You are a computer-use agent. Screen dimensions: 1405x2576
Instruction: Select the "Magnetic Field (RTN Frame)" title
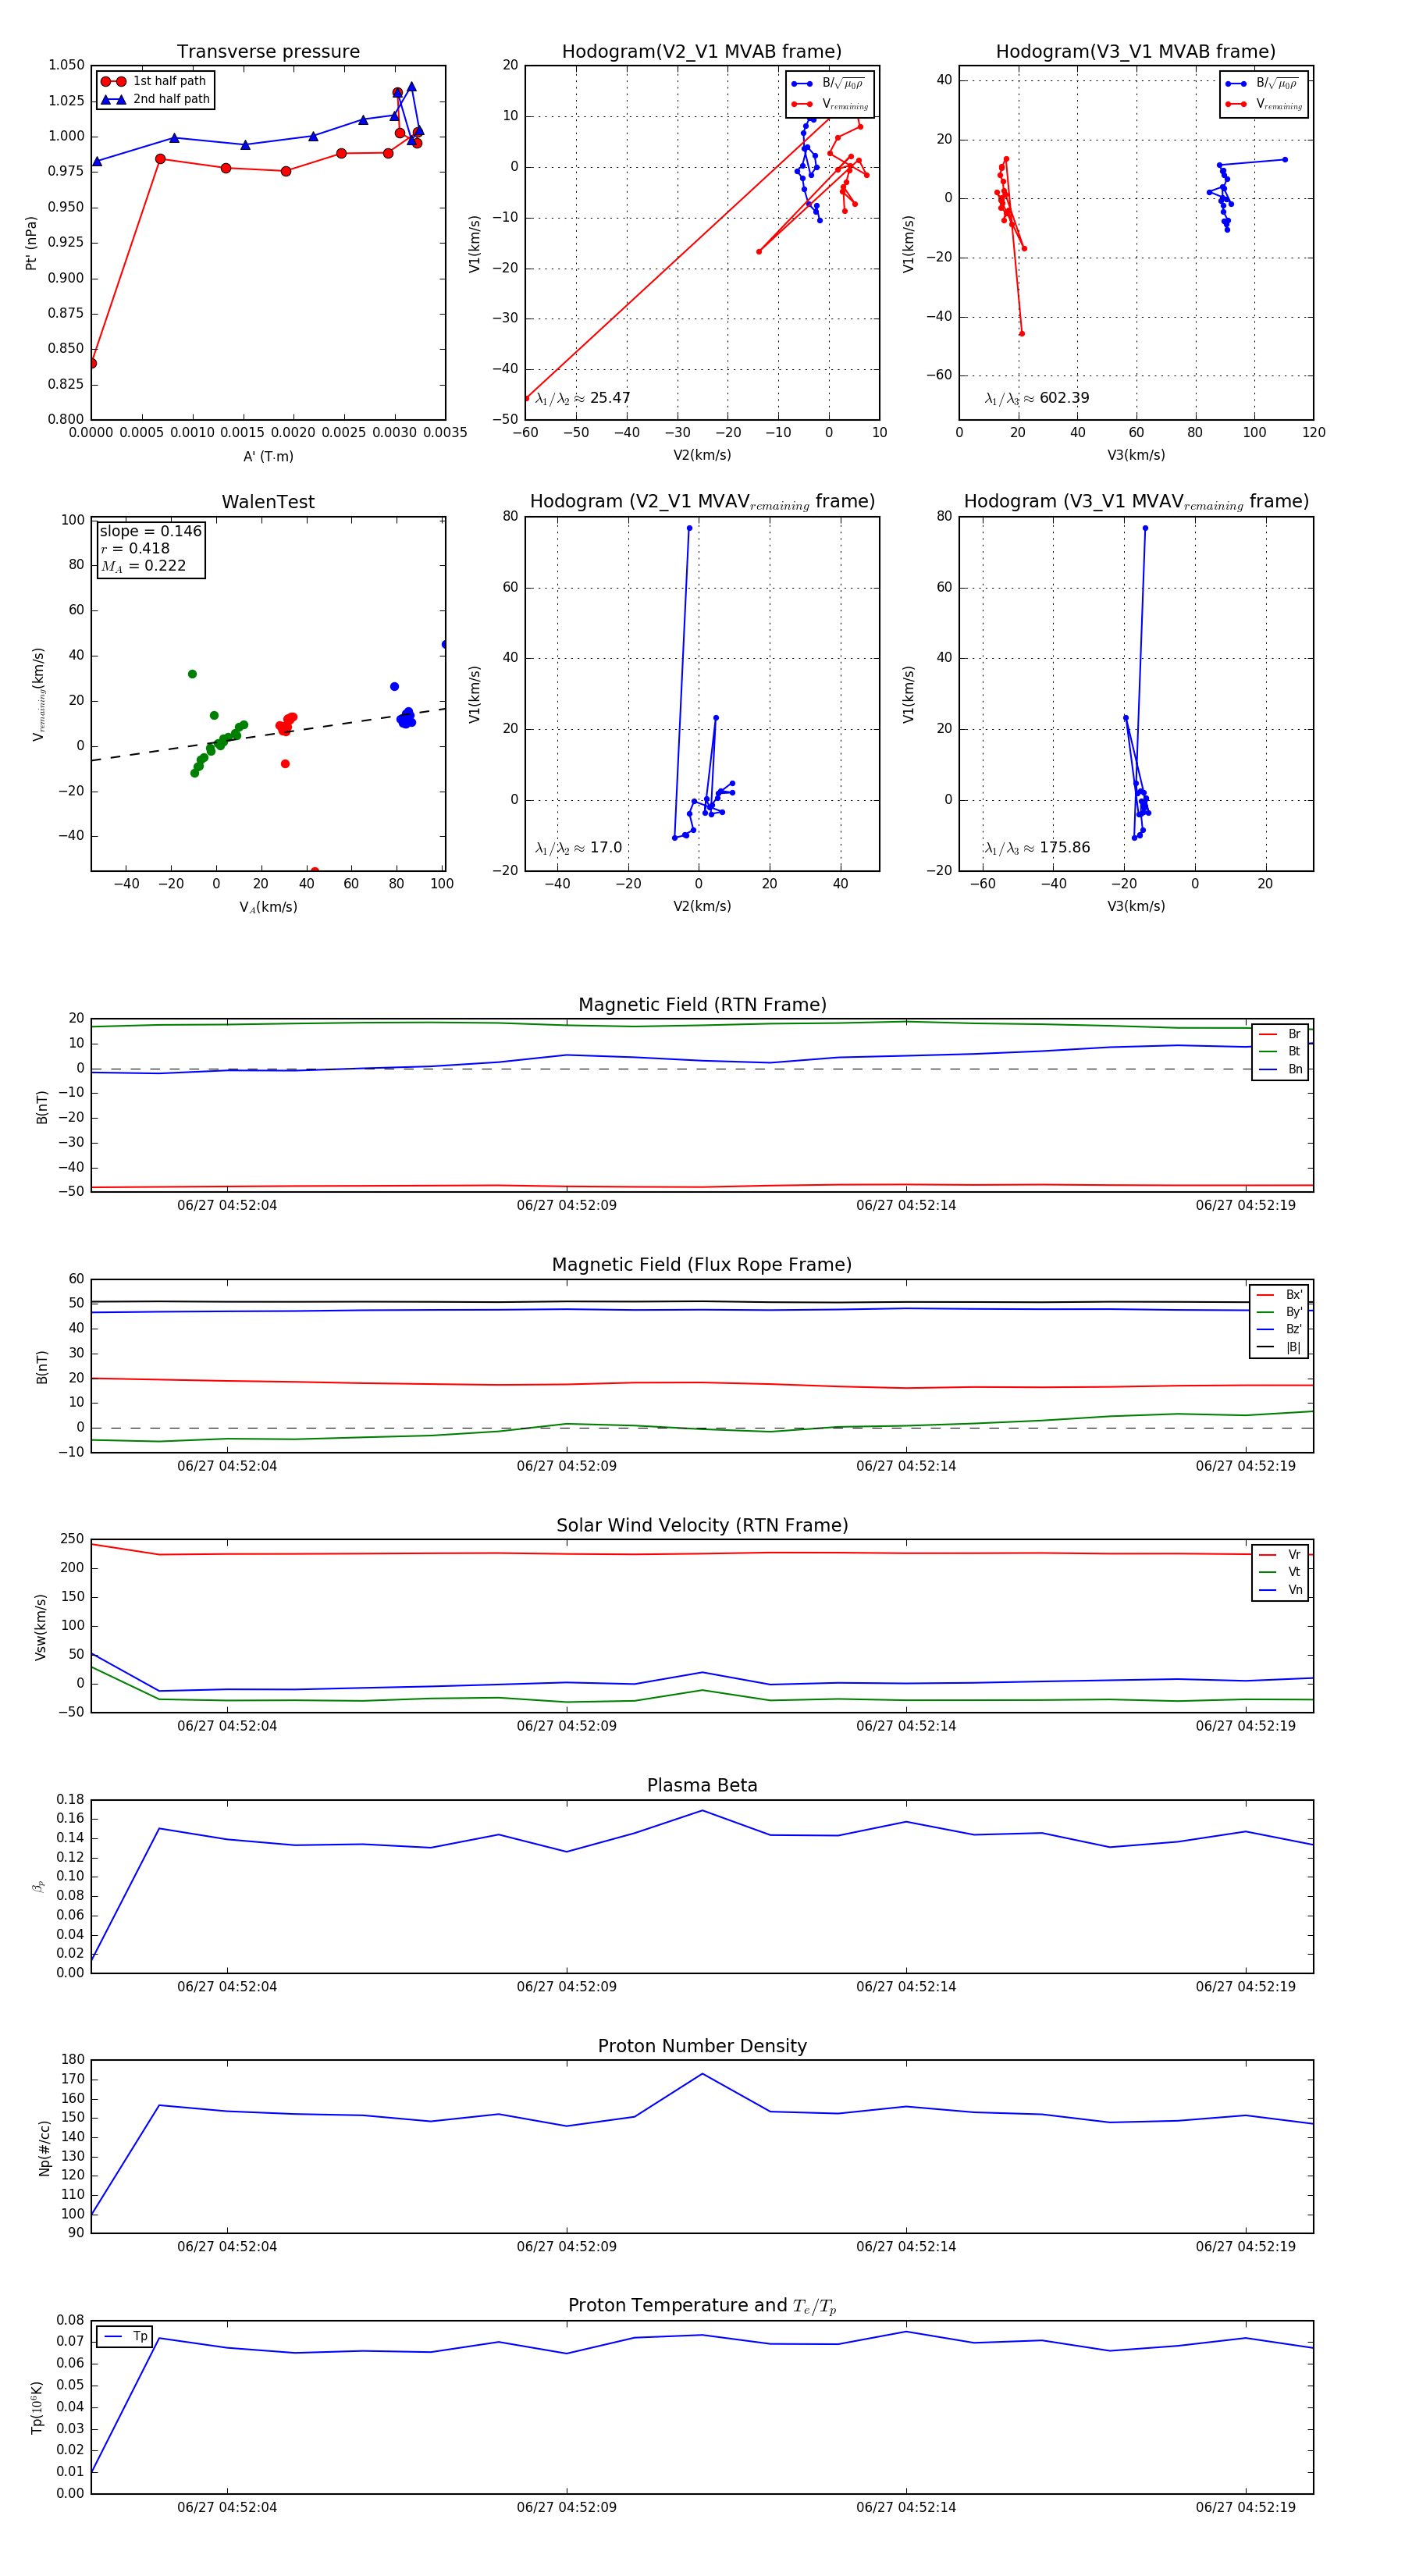tap(702, 1004)
